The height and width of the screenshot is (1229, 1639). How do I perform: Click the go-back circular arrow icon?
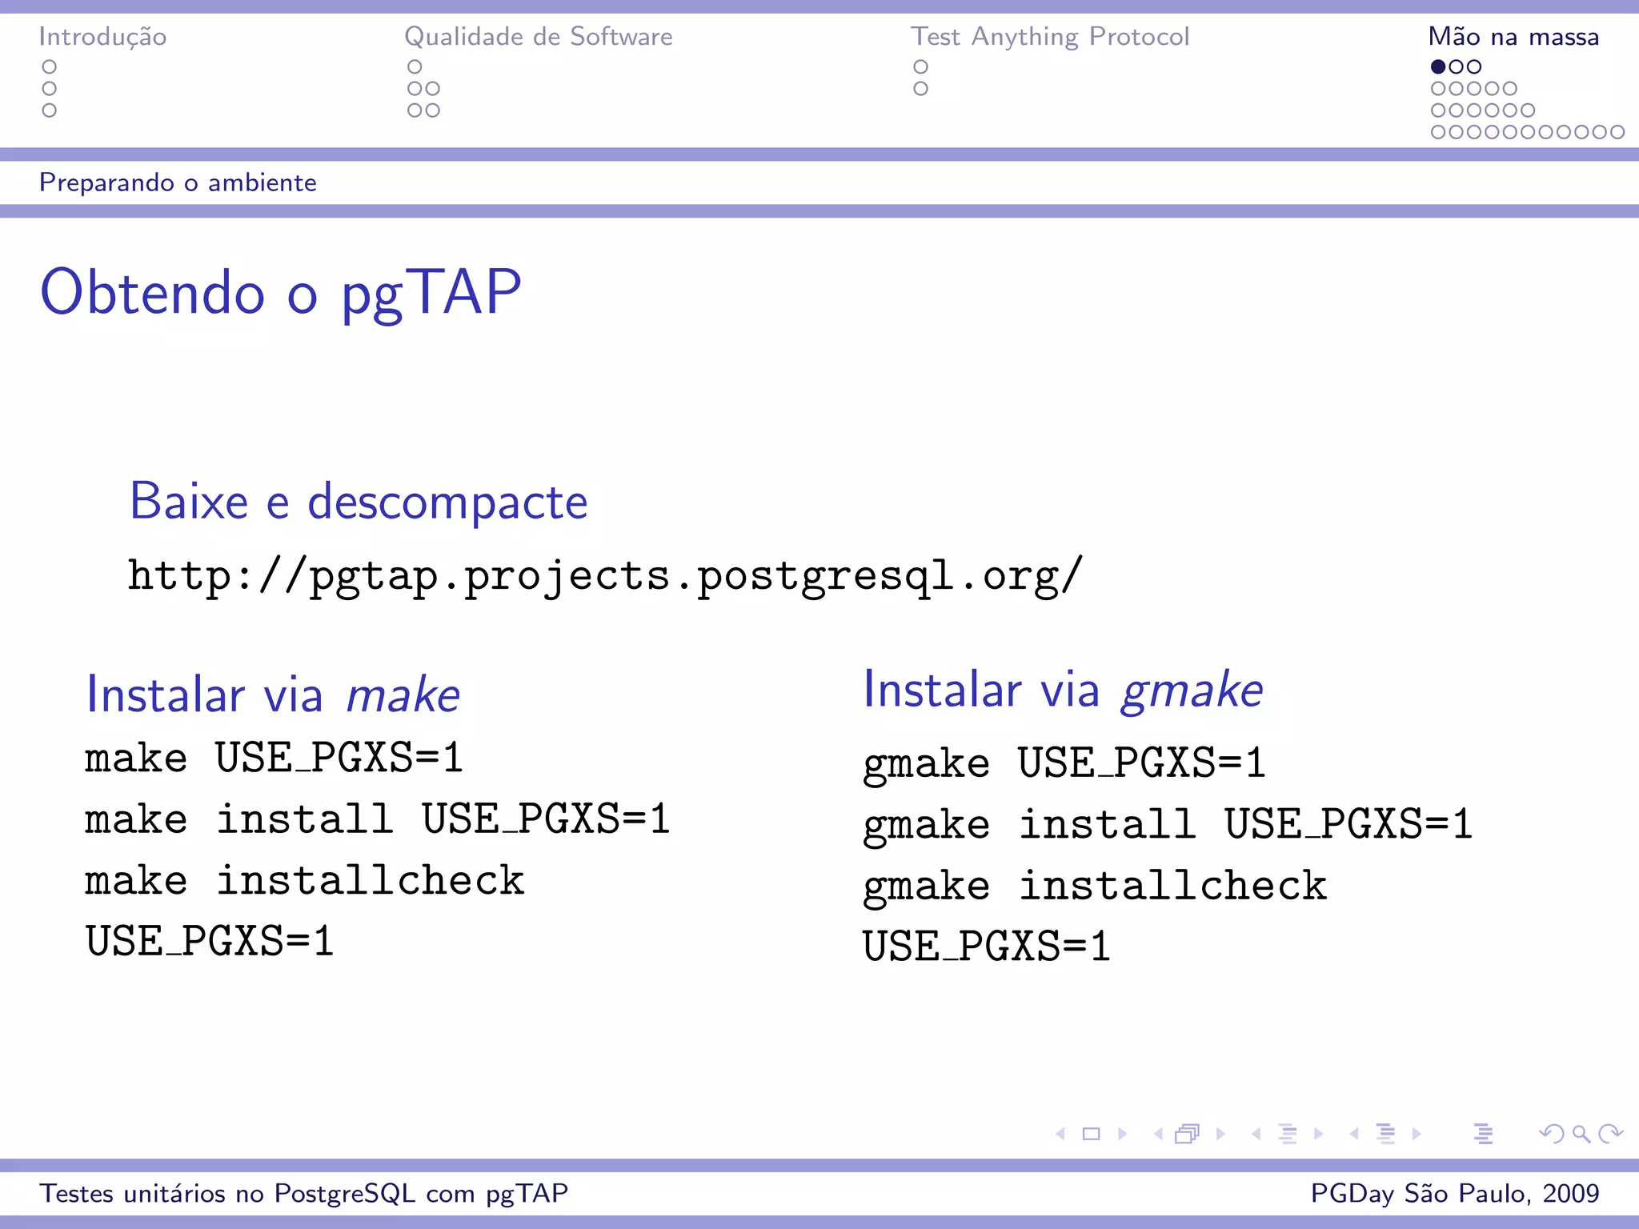tap(1551, 1134)
